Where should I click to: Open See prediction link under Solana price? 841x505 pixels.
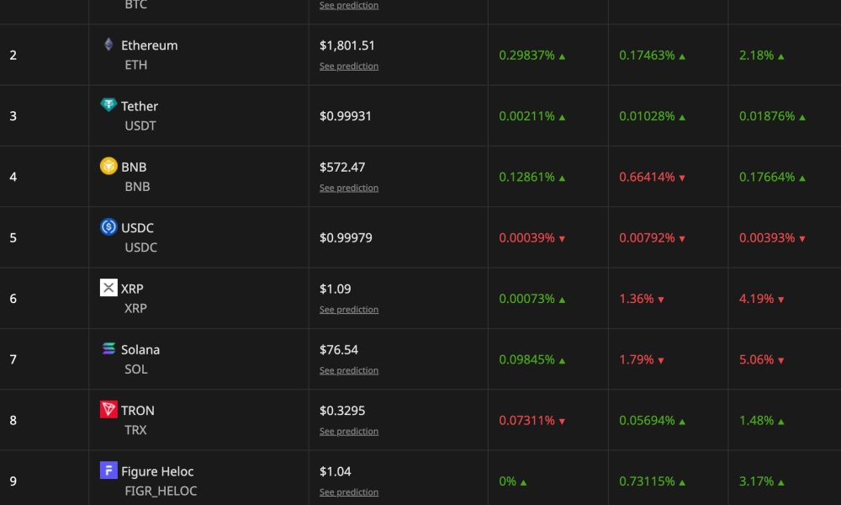pyautogui.click(x=349, y=370)
